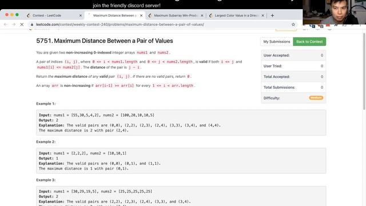The height and width of the screenshot is (206, 366).
Task: Open the Maximum Subarray Min-Product tab
Action: tap(176, 15)
